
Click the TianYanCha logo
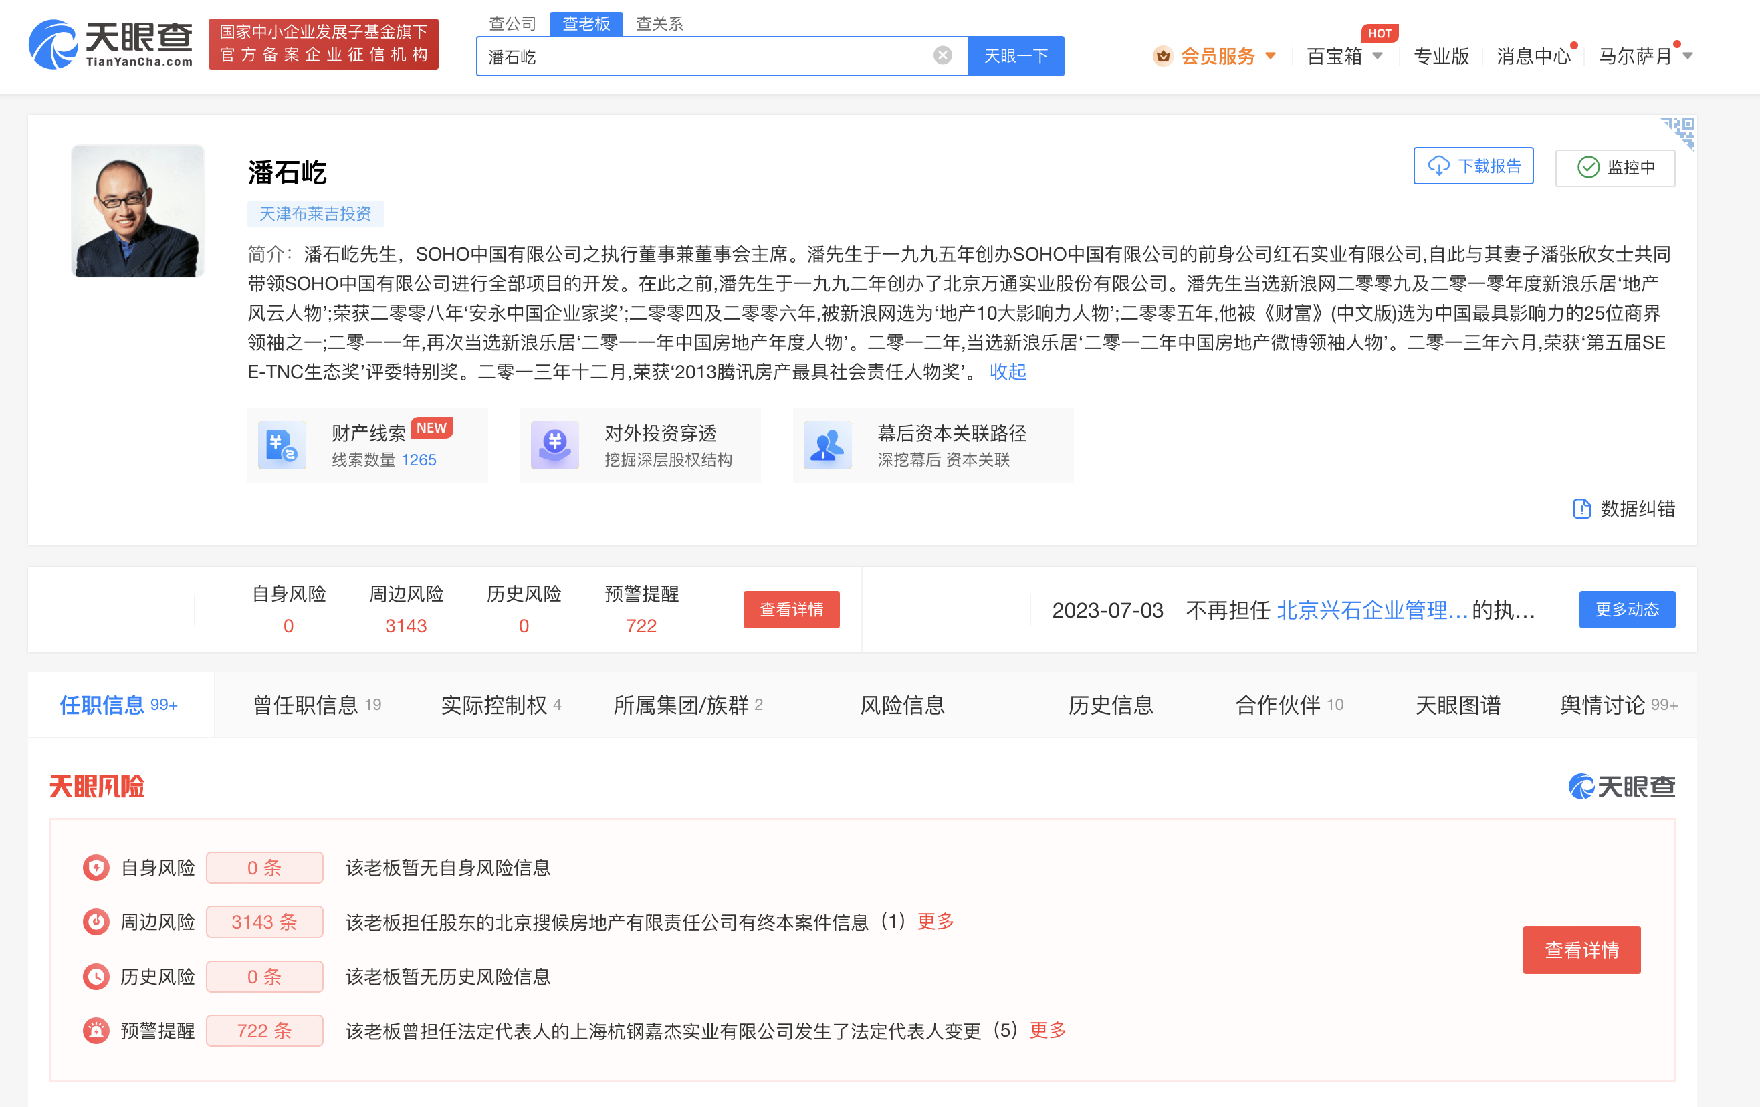pos(110,45)
